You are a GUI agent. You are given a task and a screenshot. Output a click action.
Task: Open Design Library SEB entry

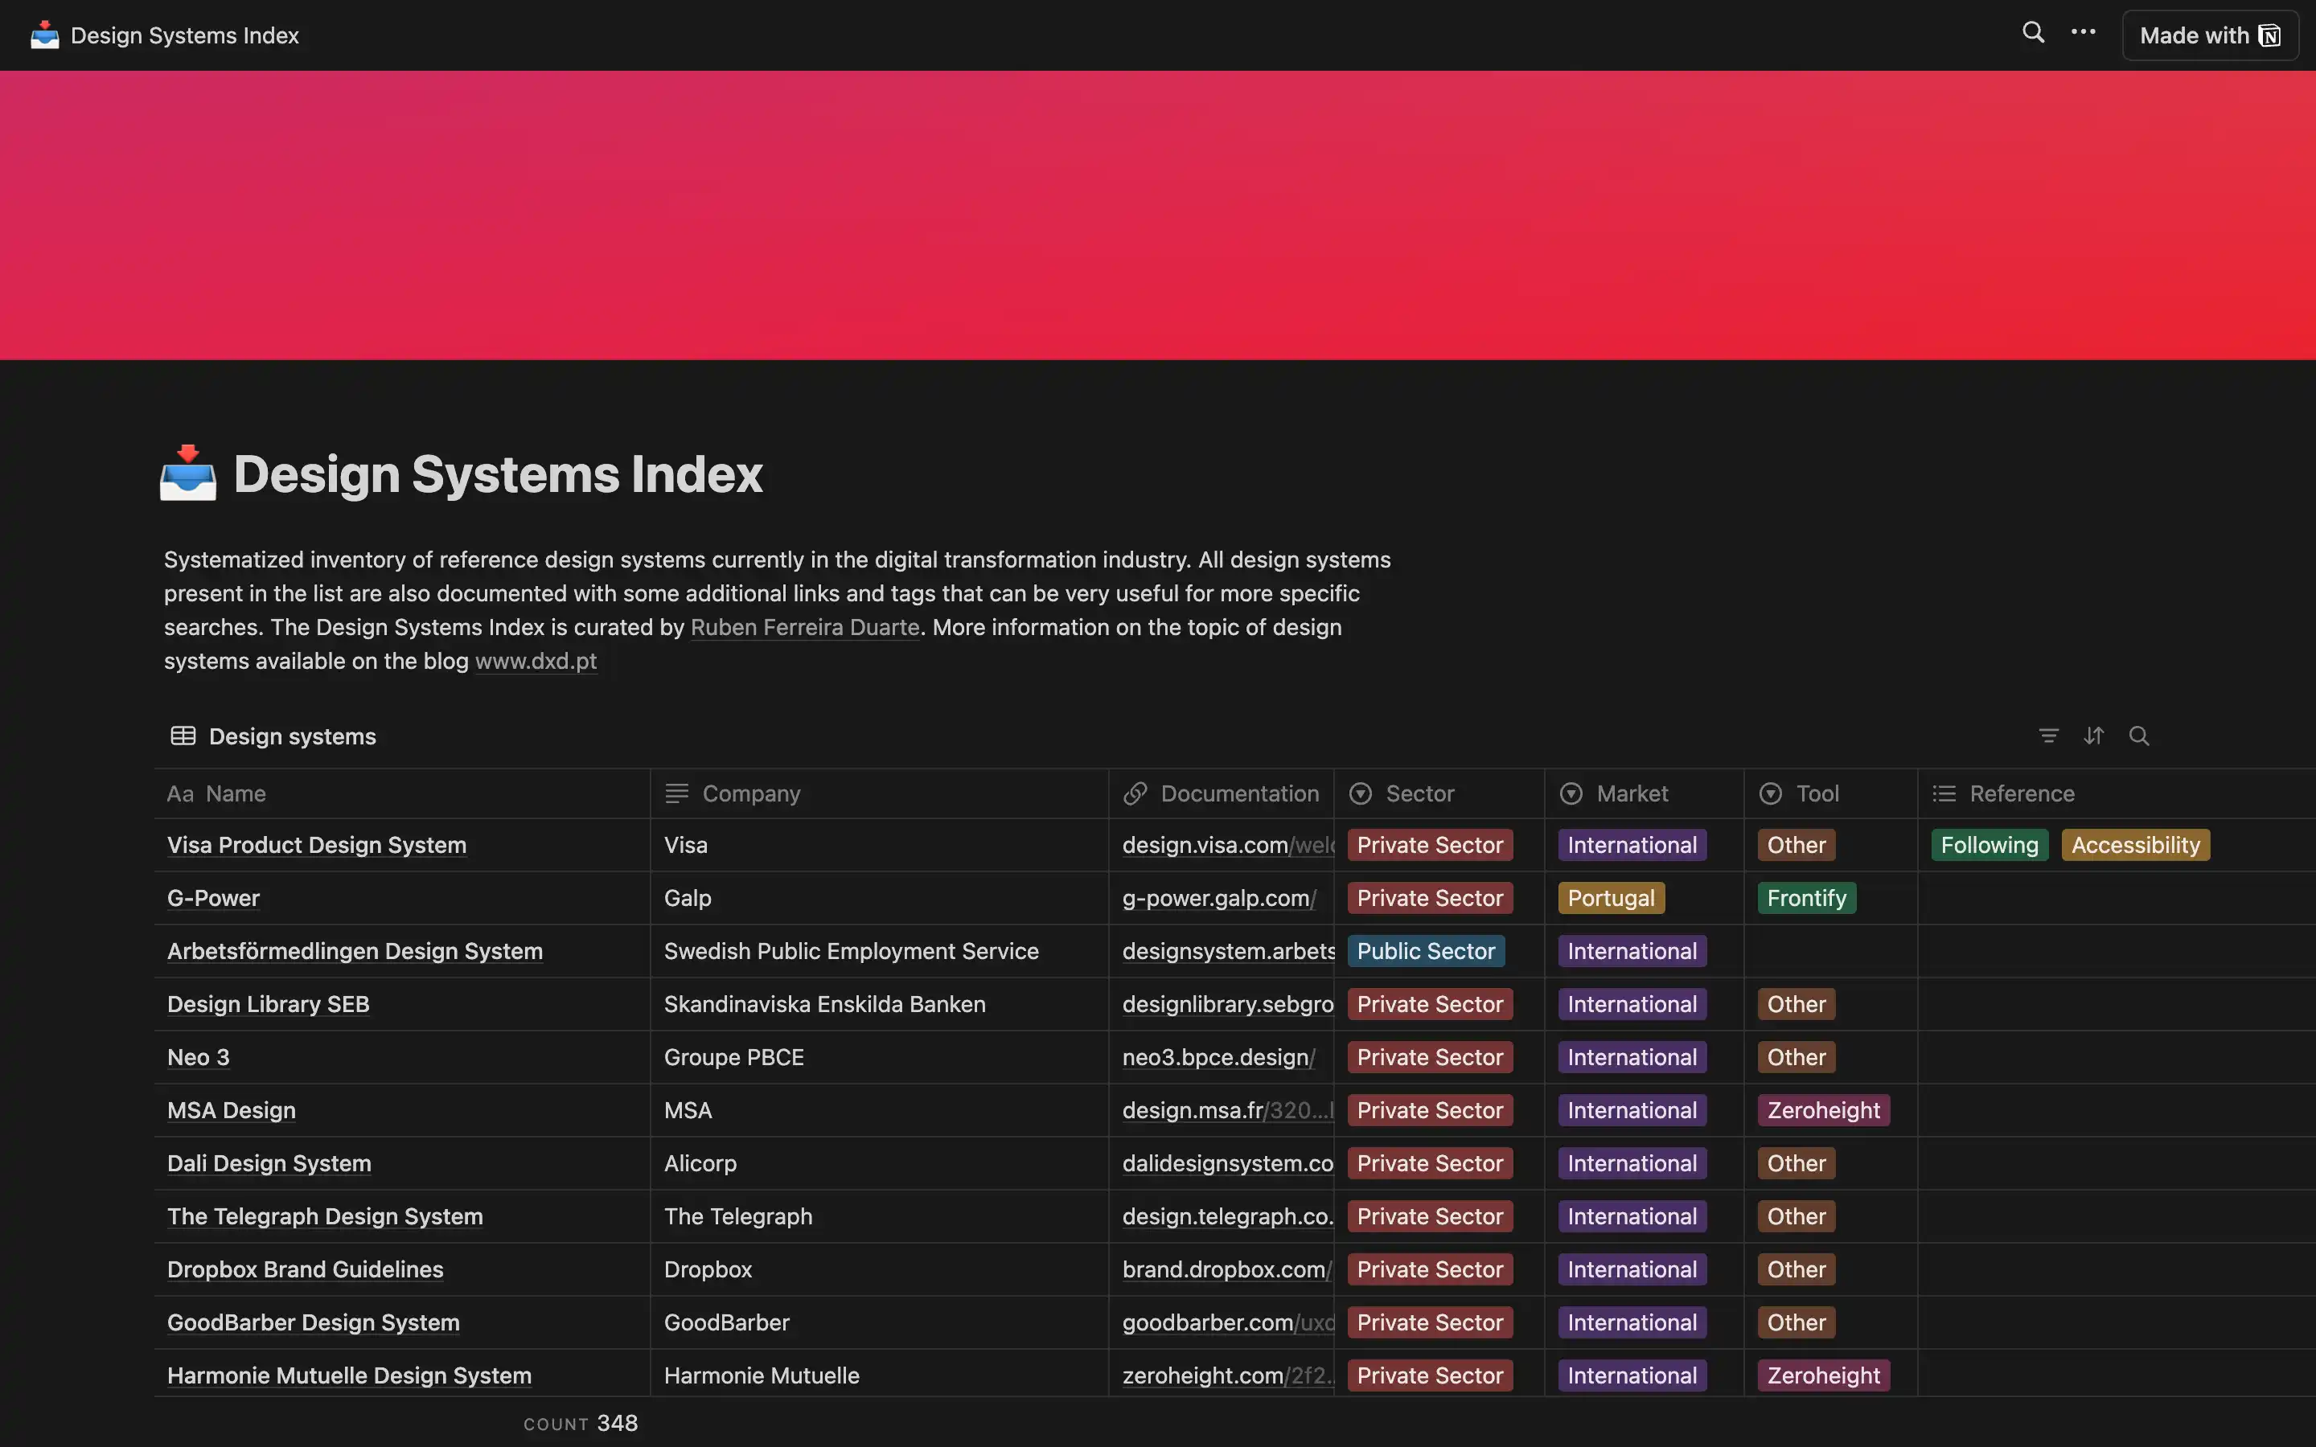coord(268,1005)
